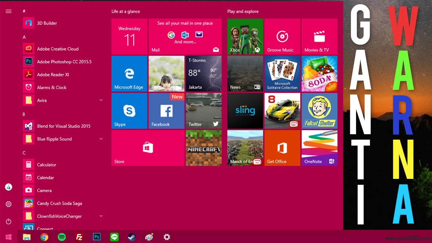The width and height of the screenshot is (432, 243).
Task: Launch the Candy Crush Soda tile
Action: click(x=320, y=73)
